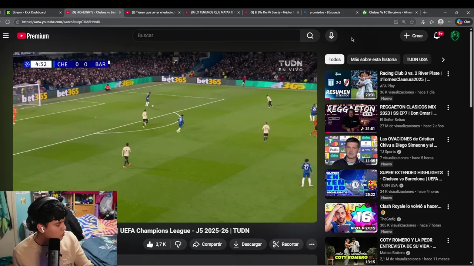
Task: Click the browser zoom icon in address bar
Action: pyautogui.click(x=404, y=22)
